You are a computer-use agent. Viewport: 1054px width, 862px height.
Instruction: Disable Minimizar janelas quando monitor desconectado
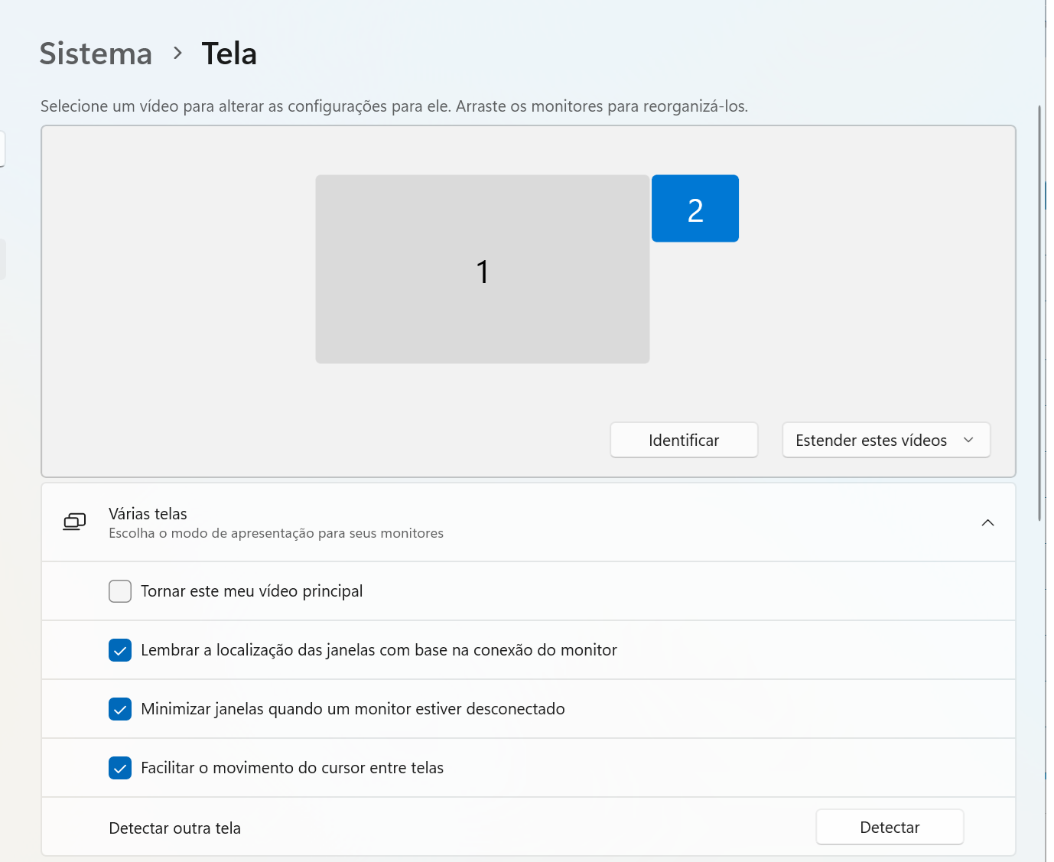120,709
